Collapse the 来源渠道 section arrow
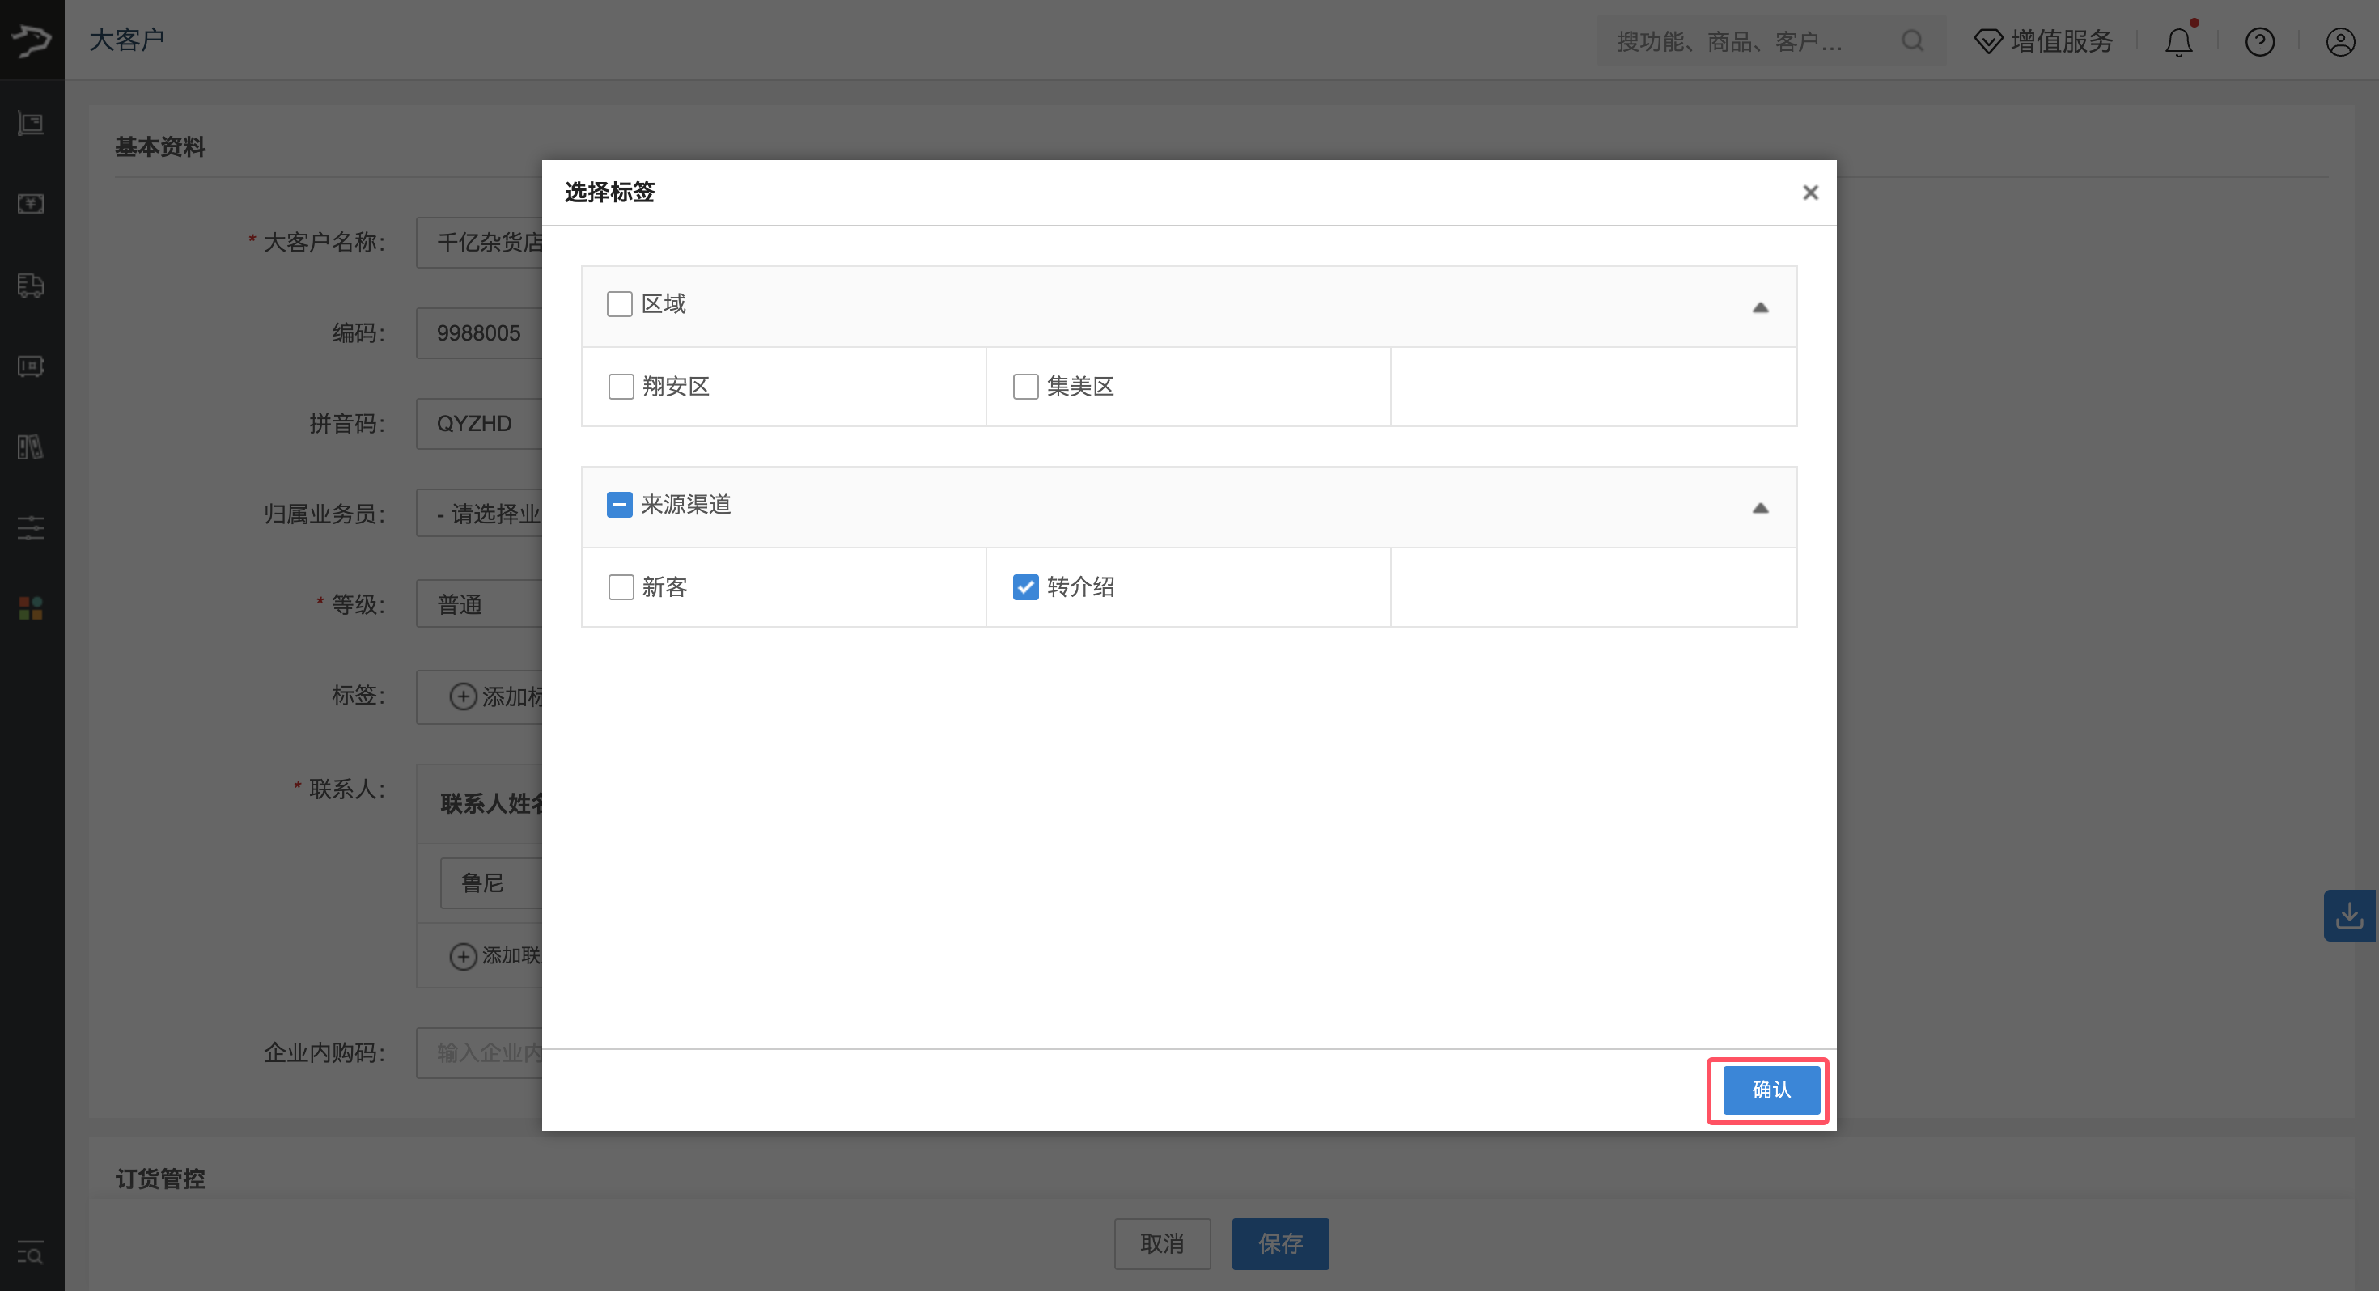 [x=1760, y=507]
